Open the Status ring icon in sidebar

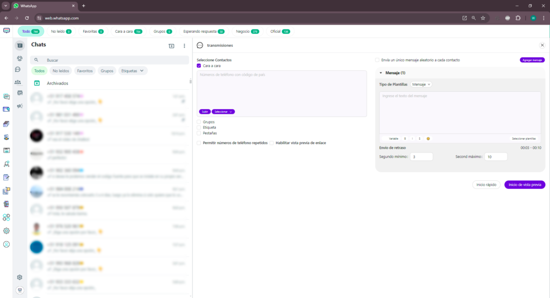[20, 58]
